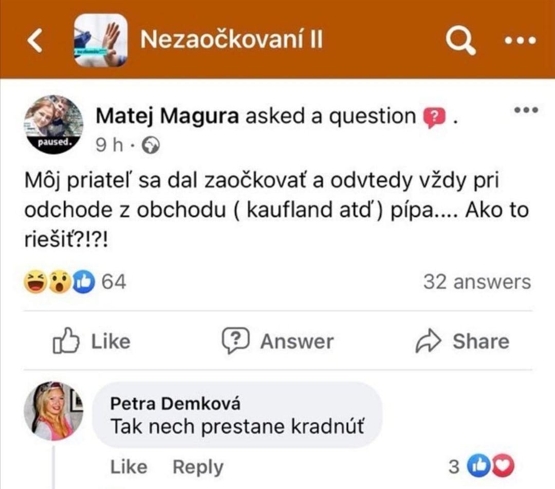Click the Answer button

pyautogui.click(x=277, y=342)
